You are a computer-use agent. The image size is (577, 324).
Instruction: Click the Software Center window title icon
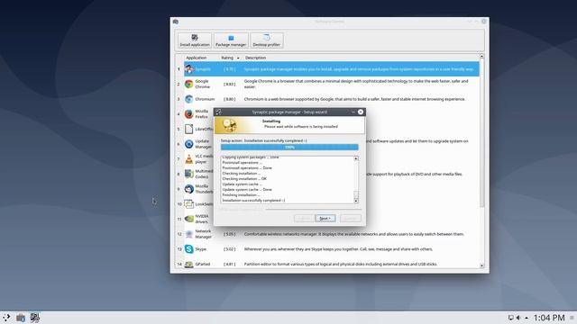[x=176, y=22]
